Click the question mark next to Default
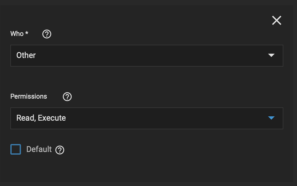 60,150
